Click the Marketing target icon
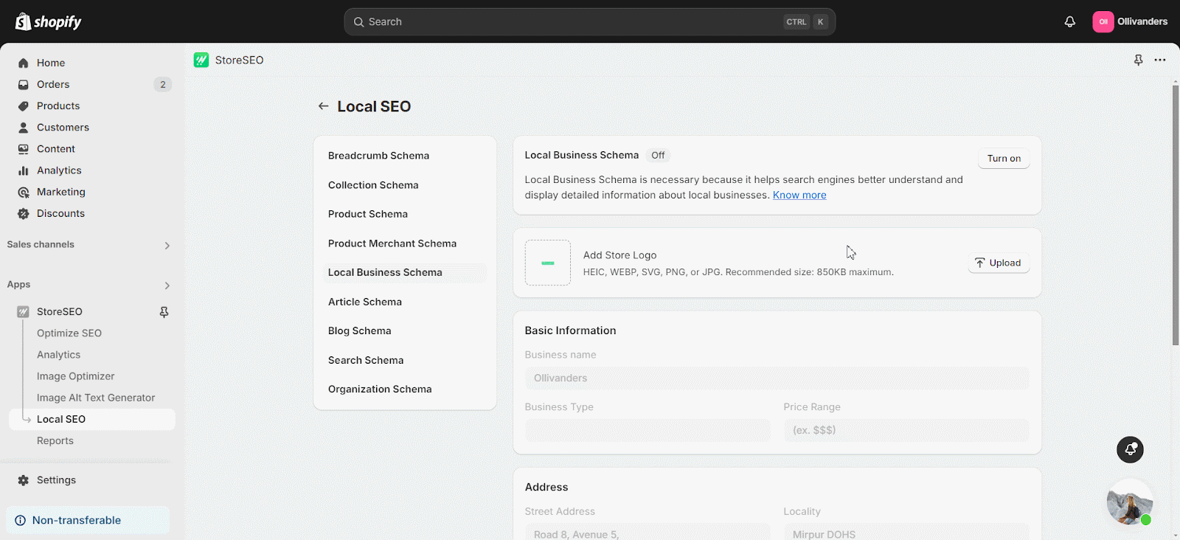This screenshot has height=540, width=1180. pos(23,192)
